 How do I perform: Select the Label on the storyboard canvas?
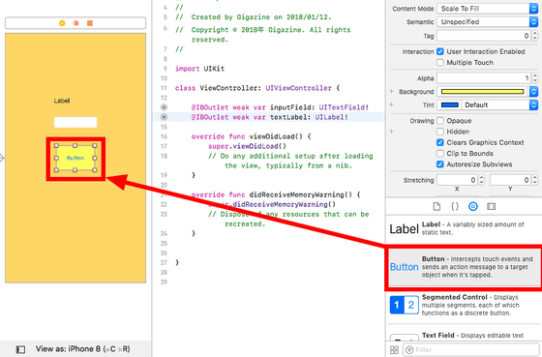pyautogui.click(x=62, y=101)
